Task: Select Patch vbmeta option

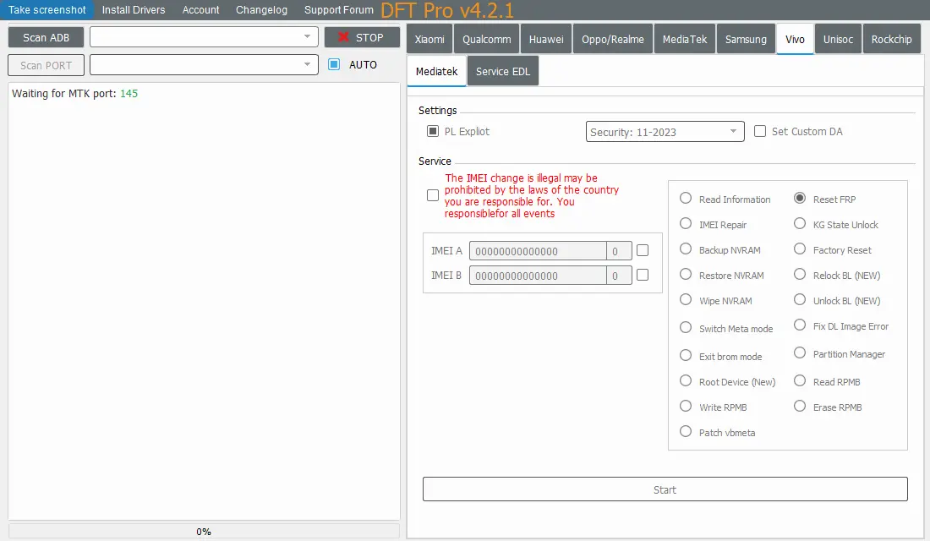Action: tap(686, 432)
